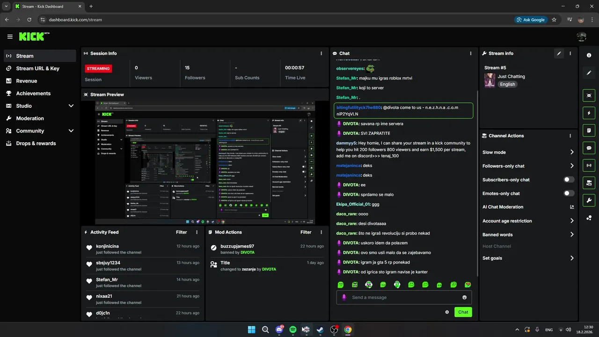
Task: Open the profile avatar menu
Action: point(581,37)
